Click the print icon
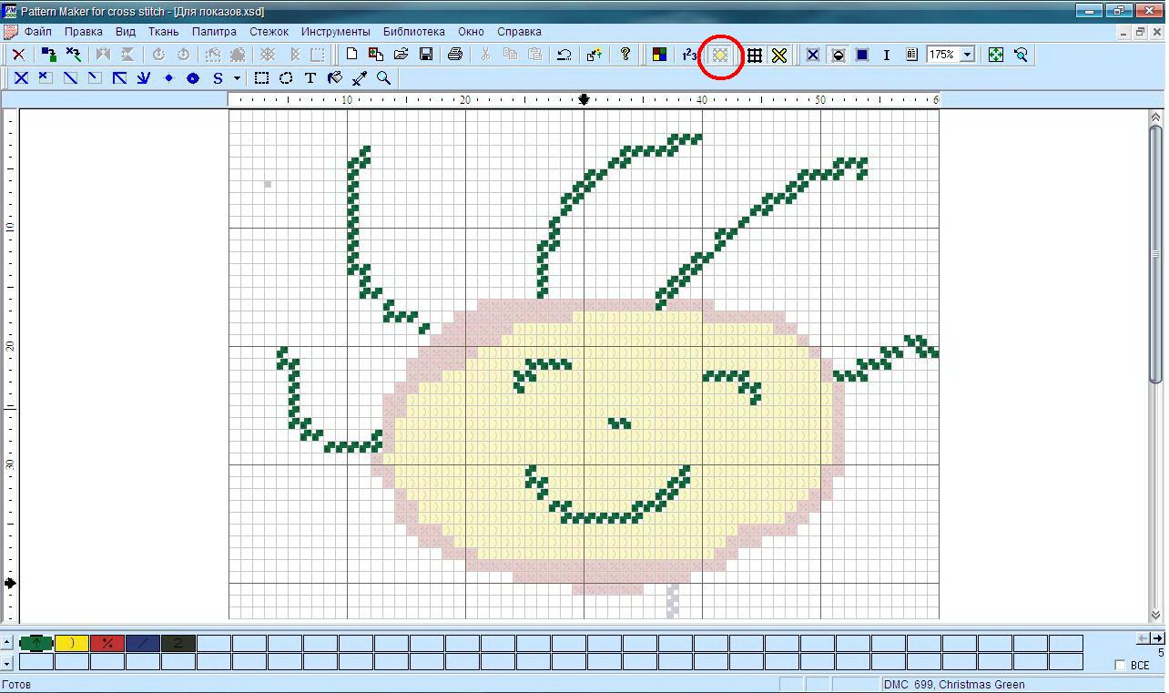This screenshot has width=1169, height=693. click(x=455, y=55)
